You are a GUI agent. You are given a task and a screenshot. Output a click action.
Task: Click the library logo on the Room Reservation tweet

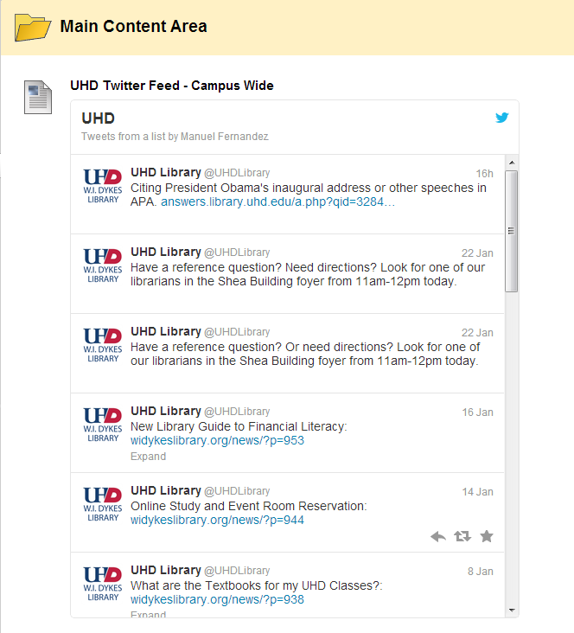103,504
